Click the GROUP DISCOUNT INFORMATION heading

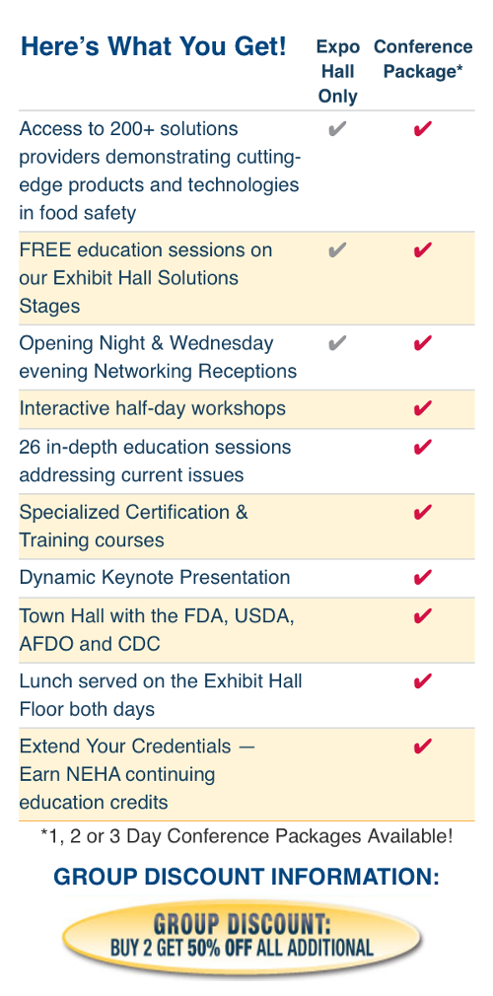[x=246, y=878]
